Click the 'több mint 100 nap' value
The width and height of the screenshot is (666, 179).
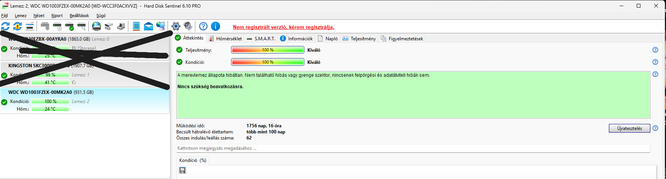pyautogui.click(x=266, y=132)
